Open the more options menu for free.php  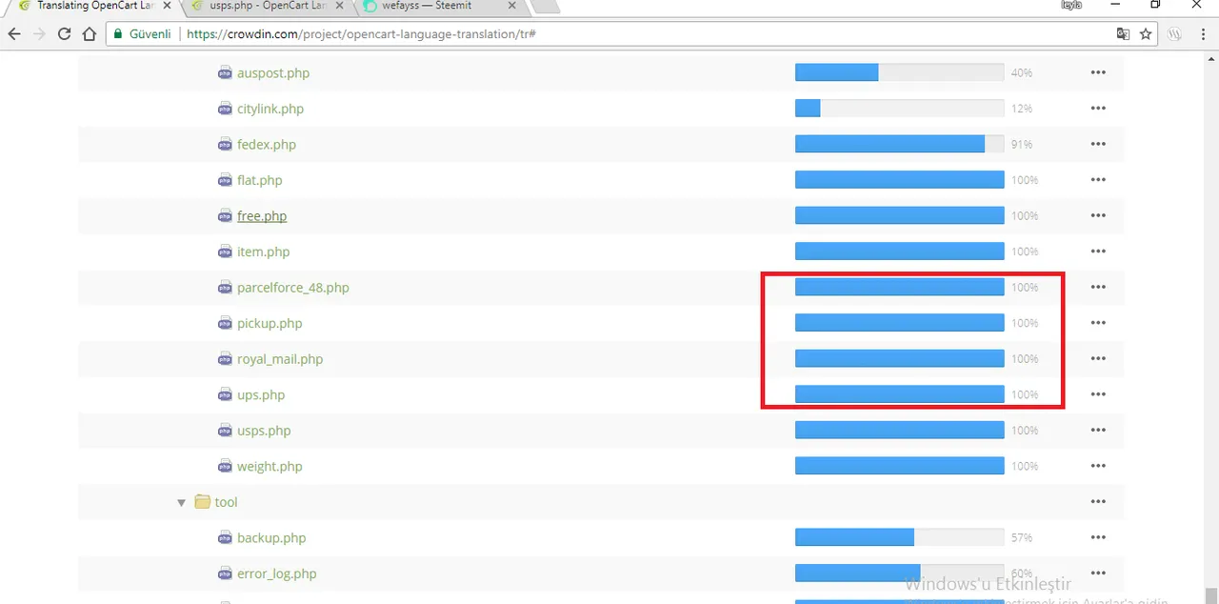click(x=1098, y=215)
